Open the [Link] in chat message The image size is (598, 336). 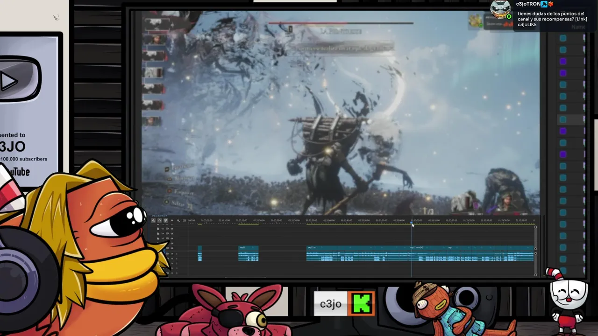point(581,19)
